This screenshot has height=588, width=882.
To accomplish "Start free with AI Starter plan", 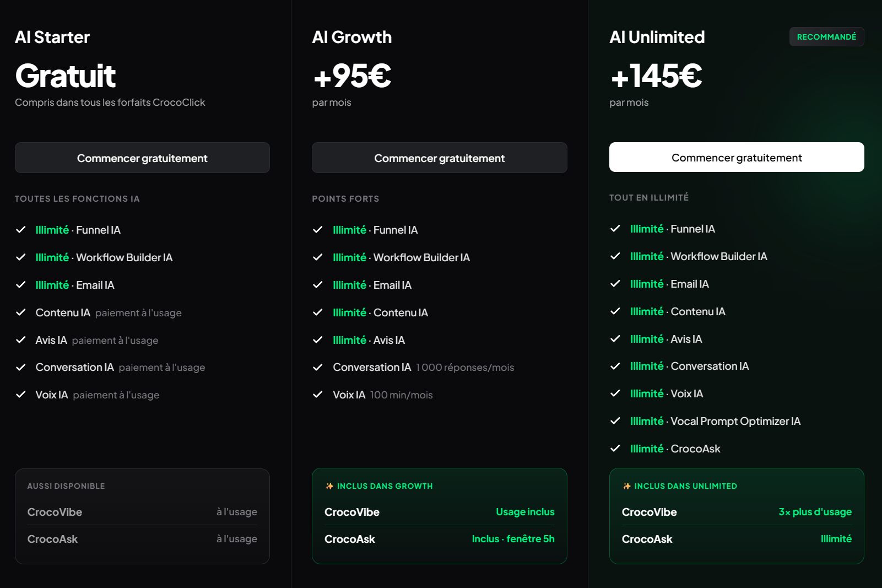I will click(142, 158).
